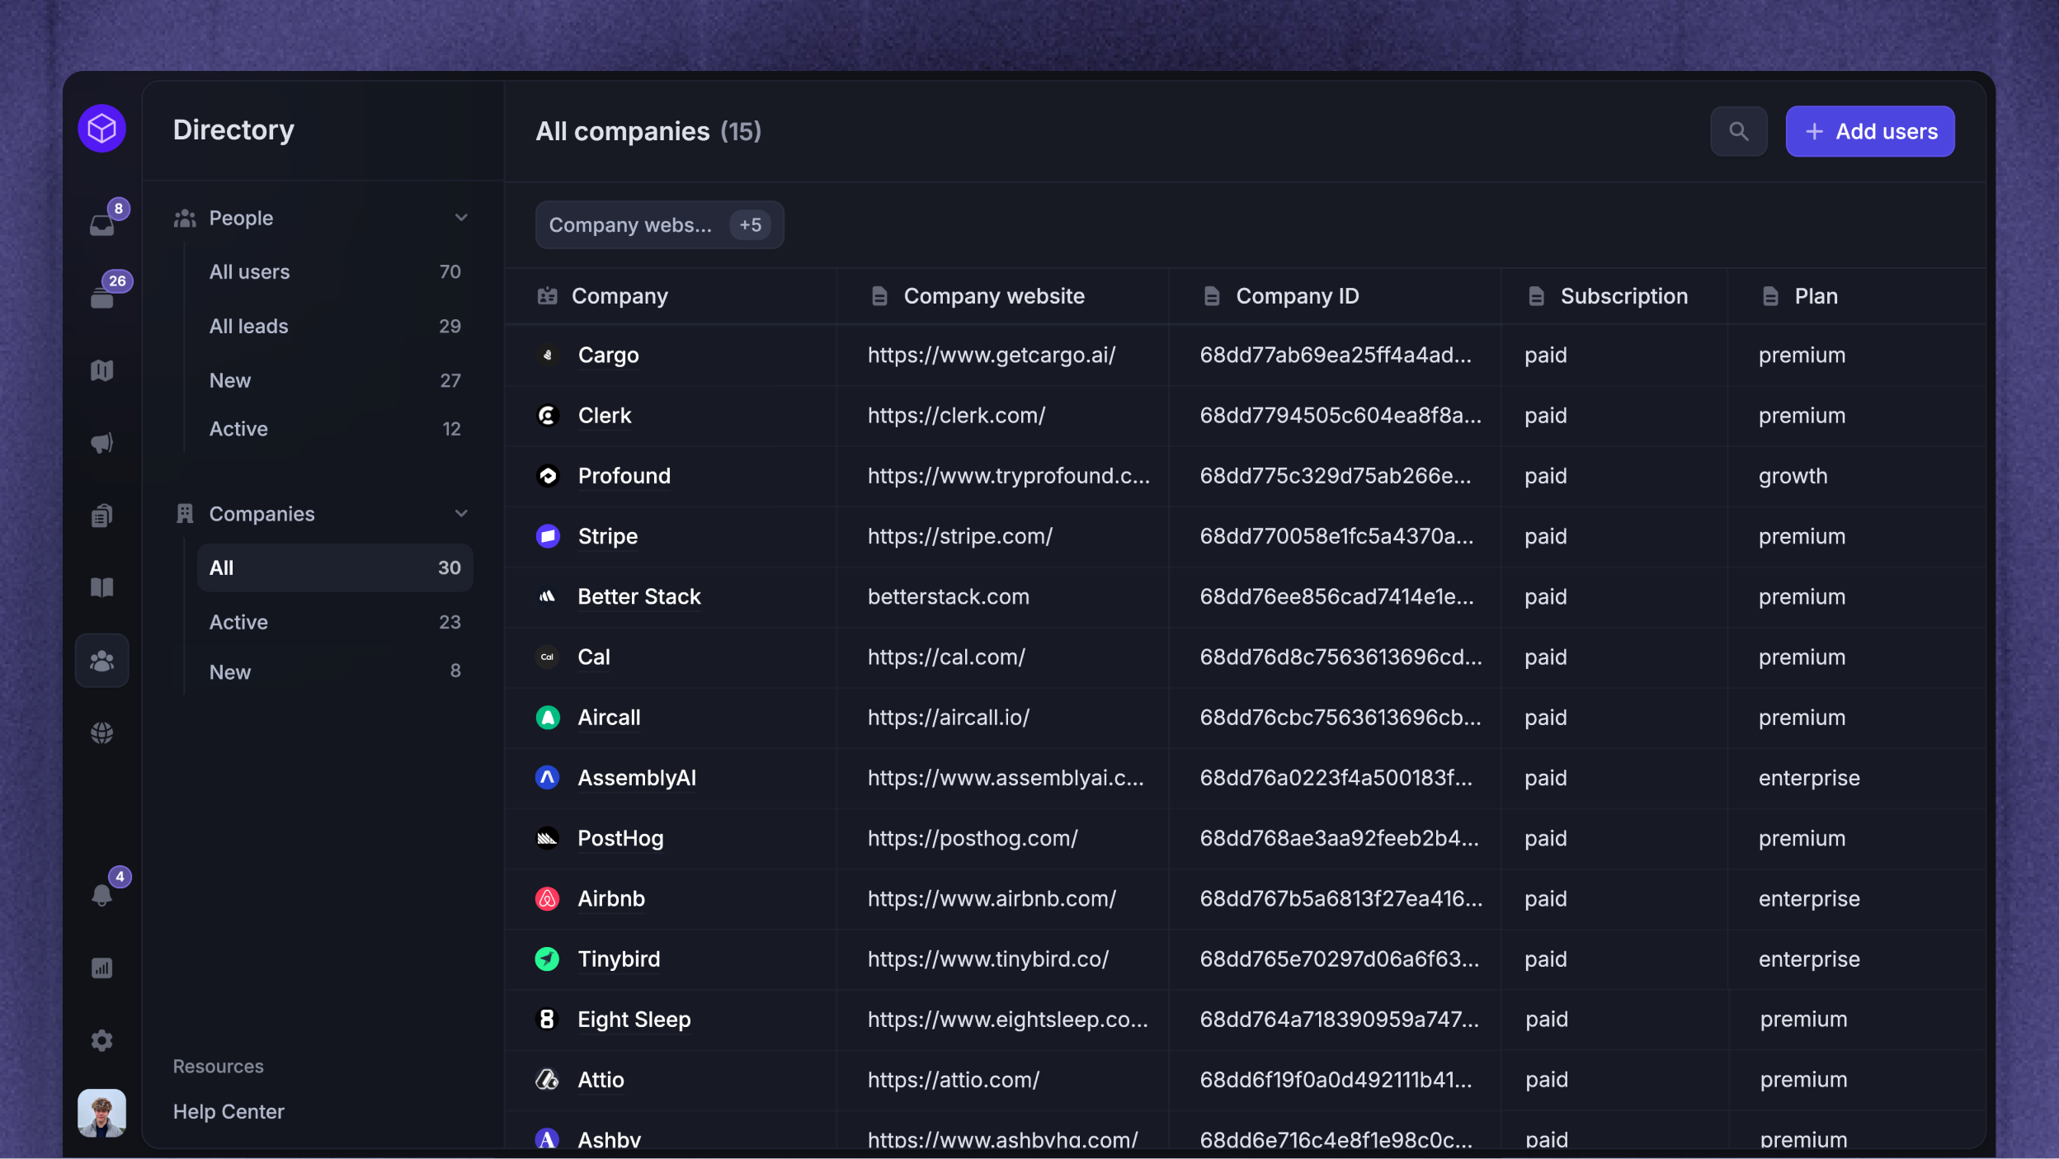Open the Help Center link

(x=229, y=1112)
